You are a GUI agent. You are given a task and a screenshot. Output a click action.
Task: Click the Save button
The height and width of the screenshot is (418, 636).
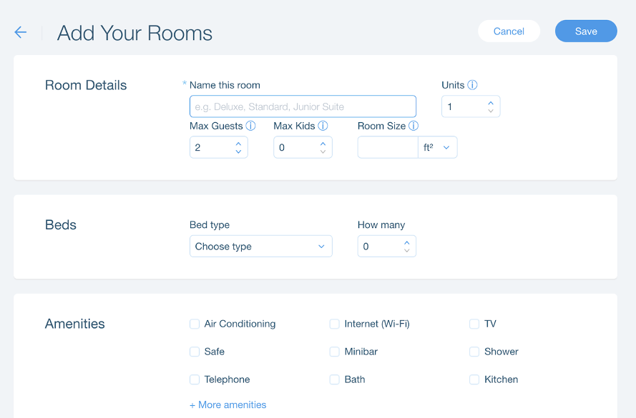585,31
